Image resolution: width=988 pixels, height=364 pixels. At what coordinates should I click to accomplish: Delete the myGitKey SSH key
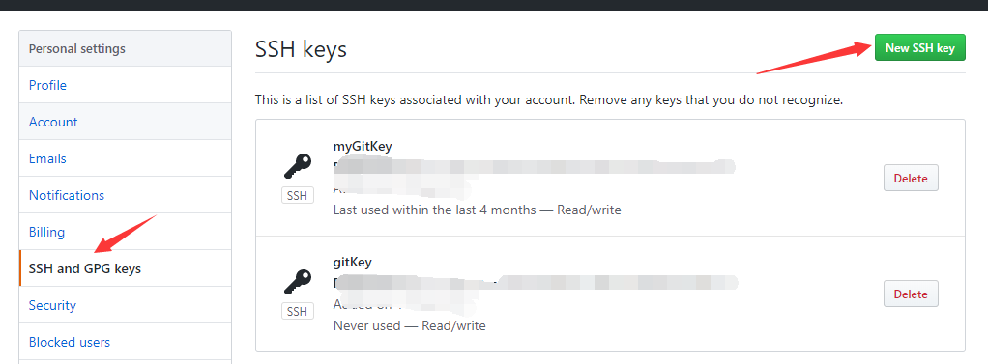[911, 179]
